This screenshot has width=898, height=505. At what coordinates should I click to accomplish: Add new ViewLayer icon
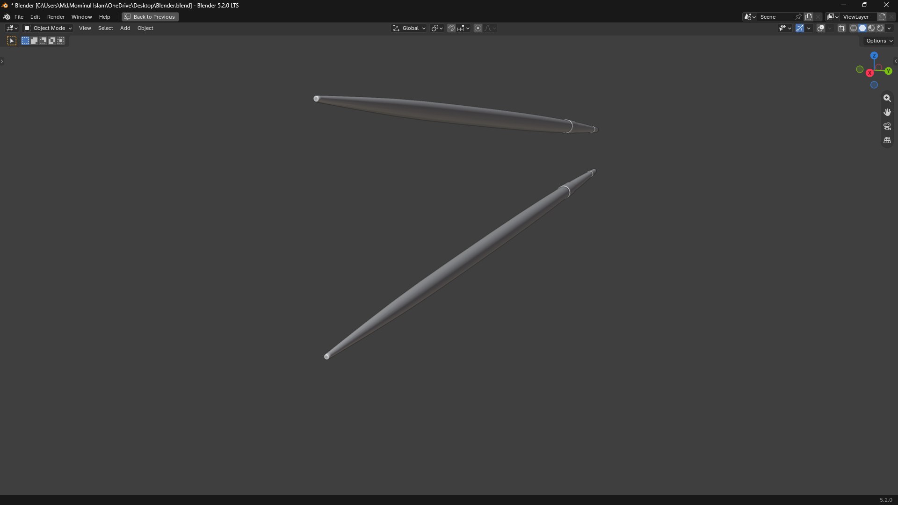pos(882,17)
